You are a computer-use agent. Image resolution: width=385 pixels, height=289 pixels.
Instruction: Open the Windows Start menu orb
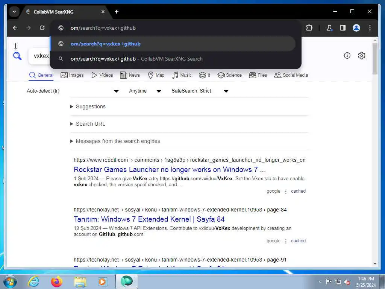pyautogui.click(x=10, y=281)
